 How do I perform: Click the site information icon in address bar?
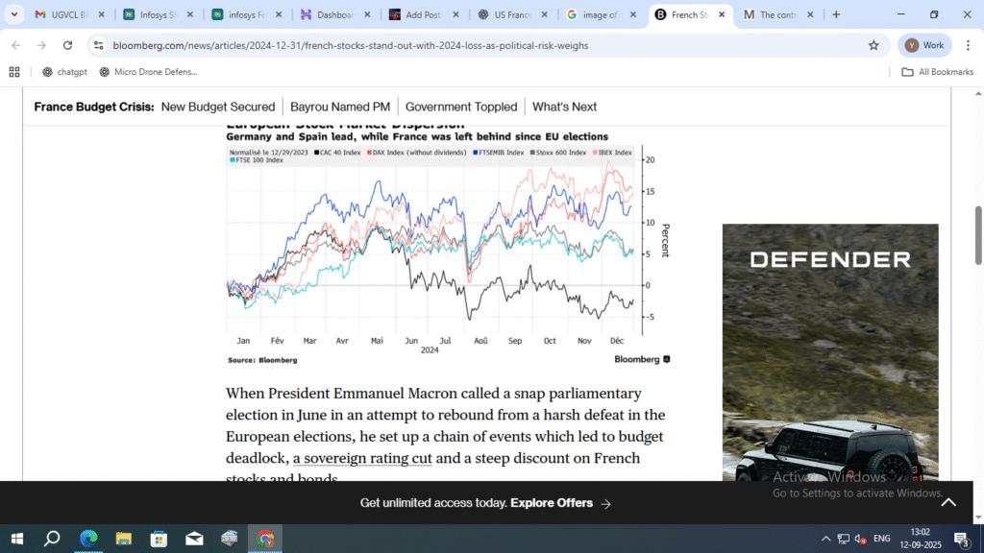98,45
